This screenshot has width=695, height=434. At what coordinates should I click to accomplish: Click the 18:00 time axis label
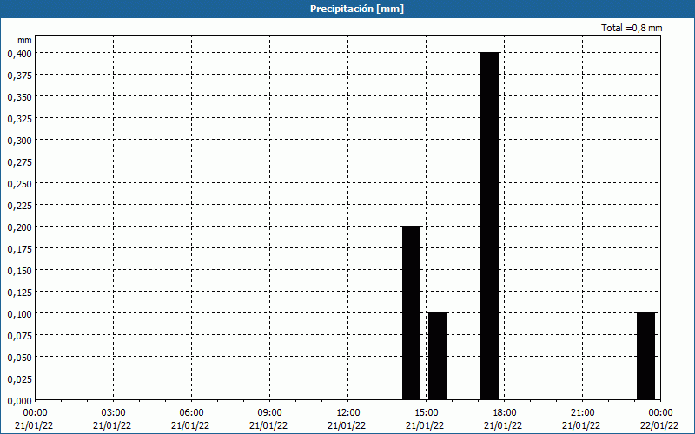click(505, 413)
